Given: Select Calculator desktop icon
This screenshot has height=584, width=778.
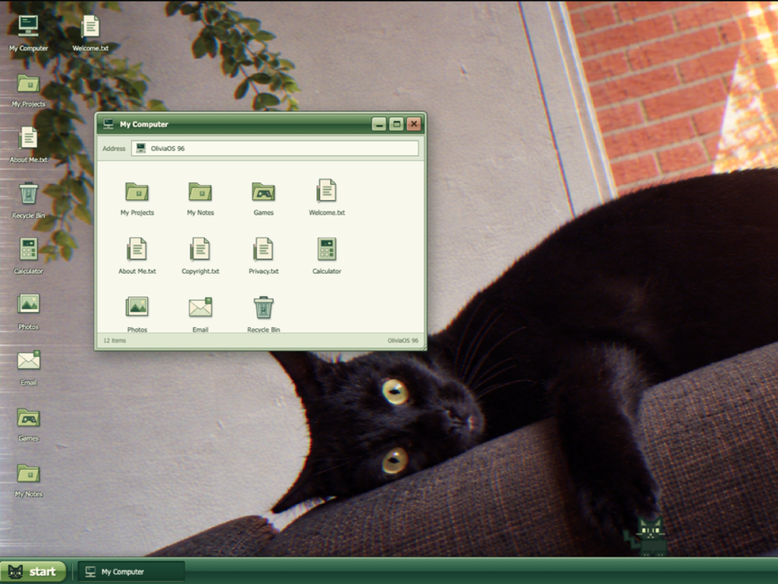Looking at the screenshot, I should point(28,256).
